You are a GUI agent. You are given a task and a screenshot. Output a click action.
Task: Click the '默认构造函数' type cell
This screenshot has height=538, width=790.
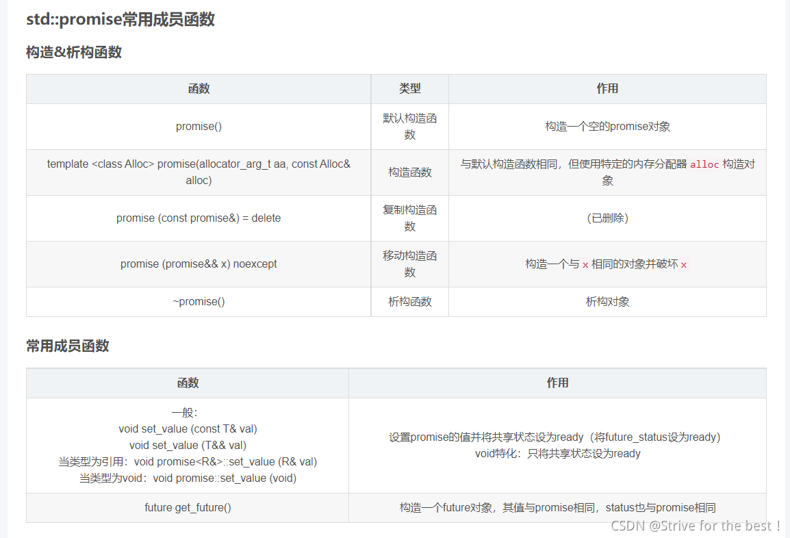[x=409, y=127]
